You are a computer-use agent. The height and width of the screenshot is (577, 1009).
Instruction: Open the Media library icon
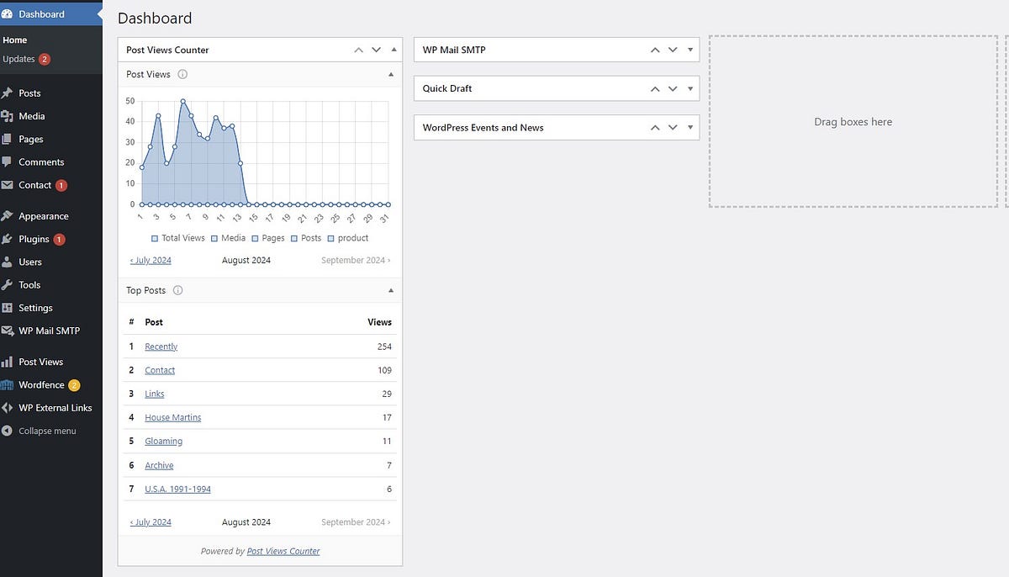tap(8, 116)
